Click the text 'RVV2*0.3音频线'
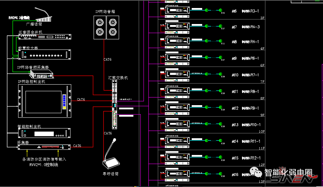This screenshot has height=187, width=323. (19, 18)
